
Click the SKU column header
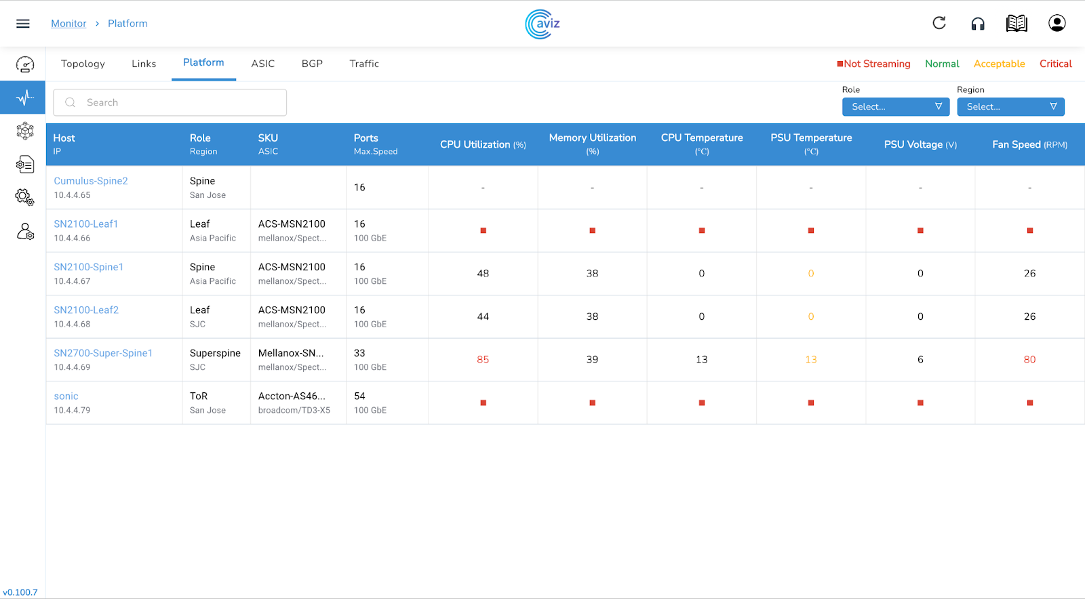pyautogui.click(x=268, y=138)
